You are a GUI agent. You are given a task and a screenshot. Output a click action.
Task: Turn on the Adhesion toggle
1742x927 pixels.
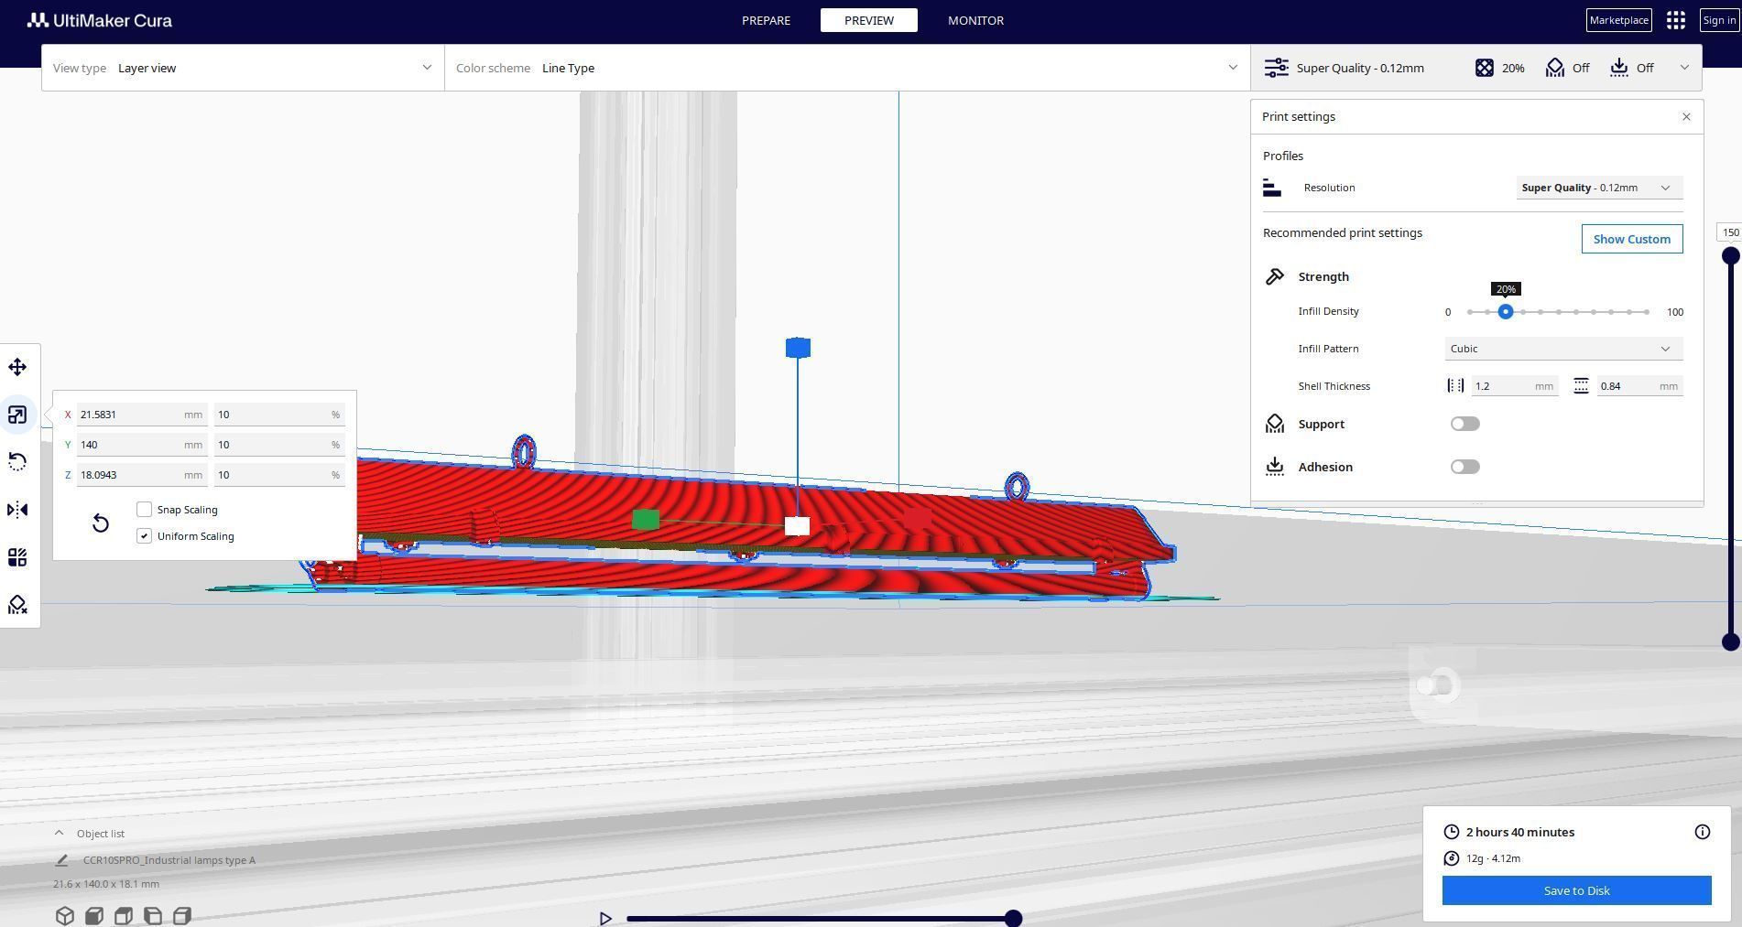click(x=1464, y=467)
